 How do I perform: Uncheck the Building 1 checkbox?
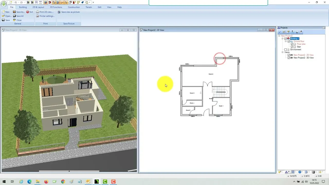(286, 39)
